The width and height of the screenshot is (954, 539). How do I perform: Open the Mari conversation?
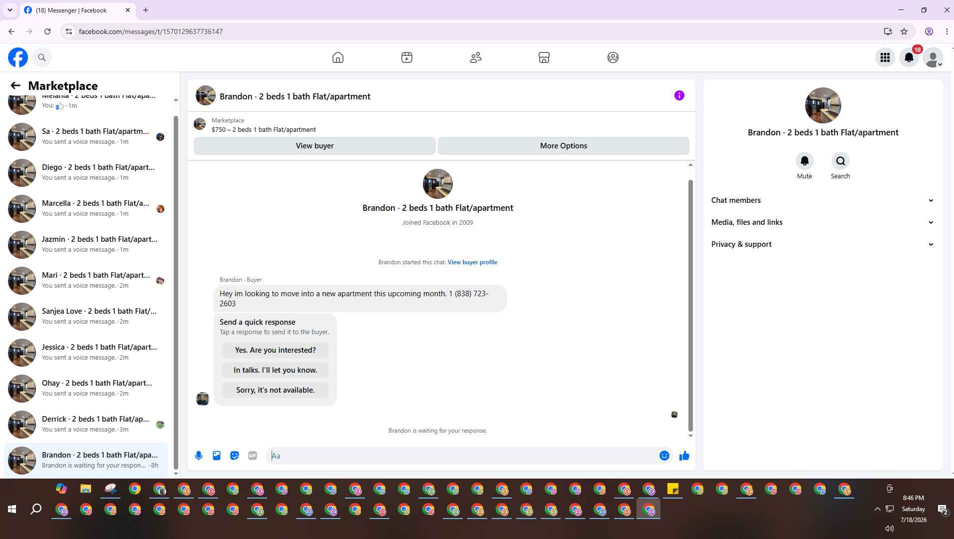click(86, 281)
